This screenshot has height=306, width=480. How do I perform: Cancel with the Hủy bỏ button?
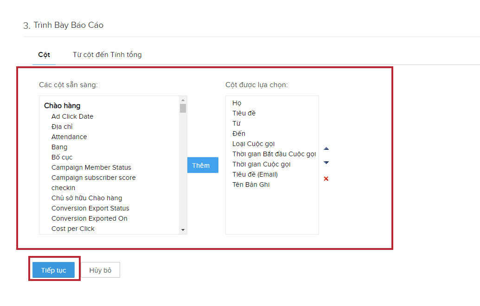tap(101, 270)
